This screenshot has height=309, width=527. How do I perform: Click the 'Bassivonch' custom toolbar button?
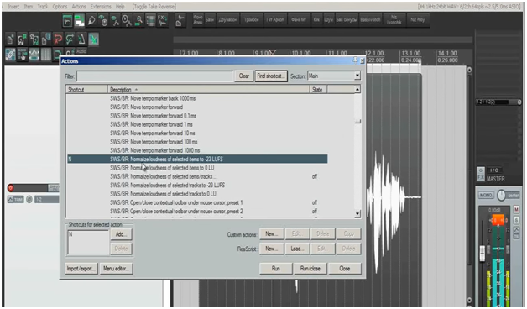pyautogui.click(x=370, y=20)
